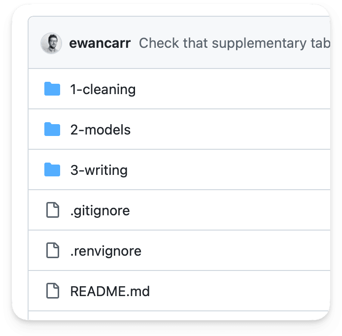
Task: Click the ewancarr profile avatar
Action: (51, 43)
